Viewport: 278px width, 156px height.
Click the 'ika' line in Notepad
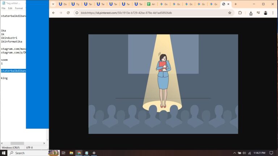click(3, 31)
